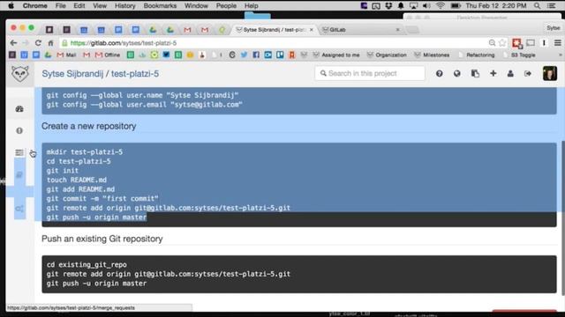Screen dimensions: 565x317
Task: Open the People menu
Action: (x=226, y=6)
